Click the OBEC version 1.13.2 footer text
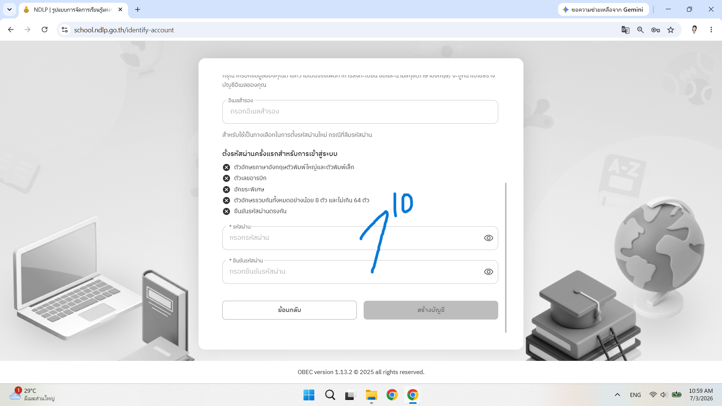The width and height of the screenshot is (722, 406). 361,372
